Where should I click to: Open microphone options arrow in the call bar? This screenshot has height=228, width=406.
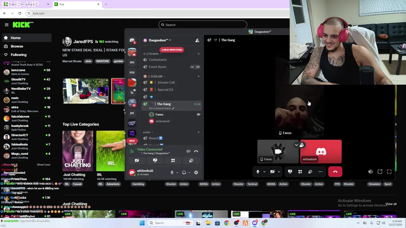coord(264,172)
